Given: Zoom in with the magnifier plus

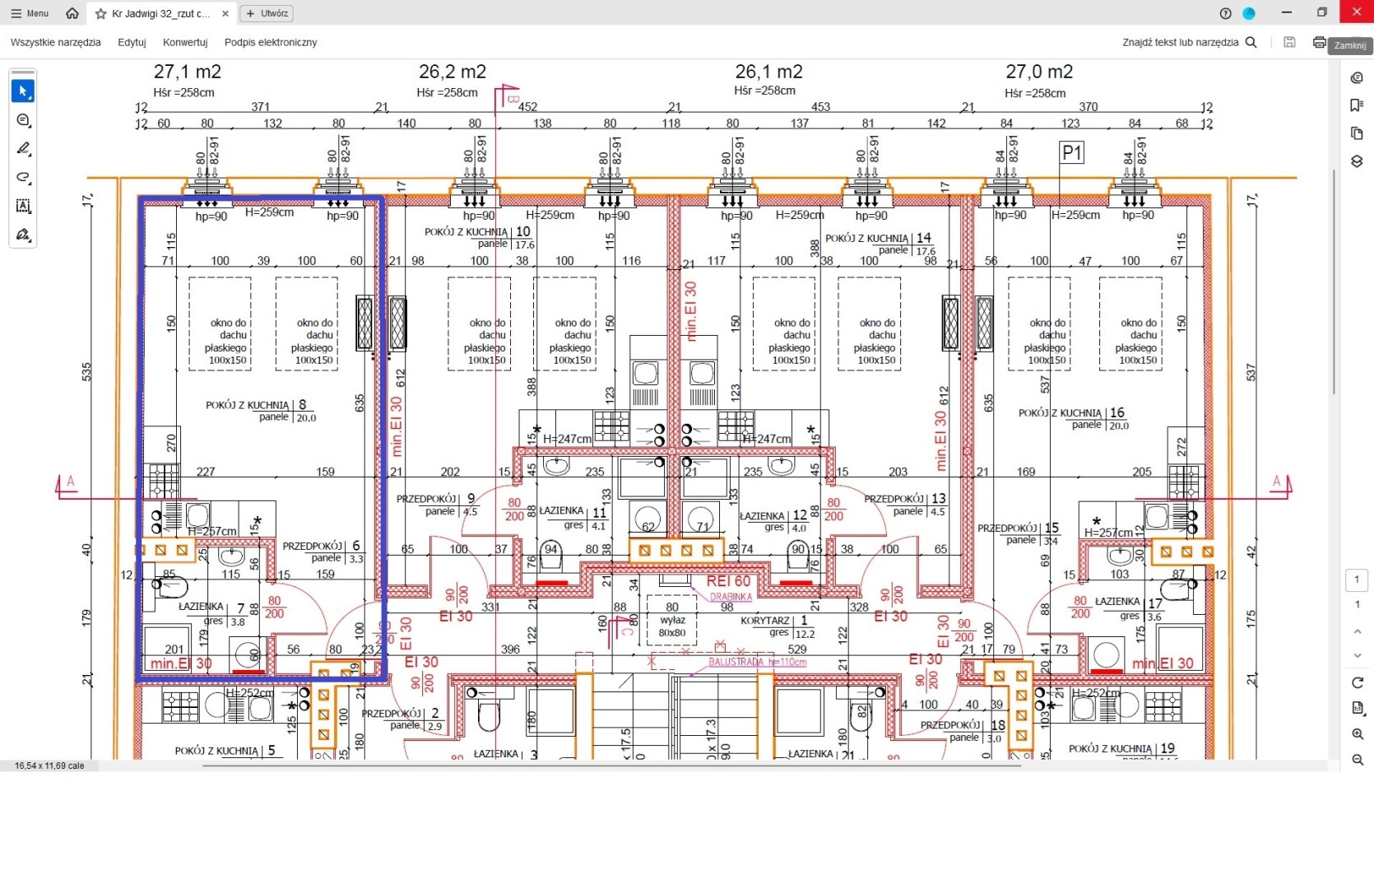Looking at the screenshot, I should click(x=1358, y=734).
